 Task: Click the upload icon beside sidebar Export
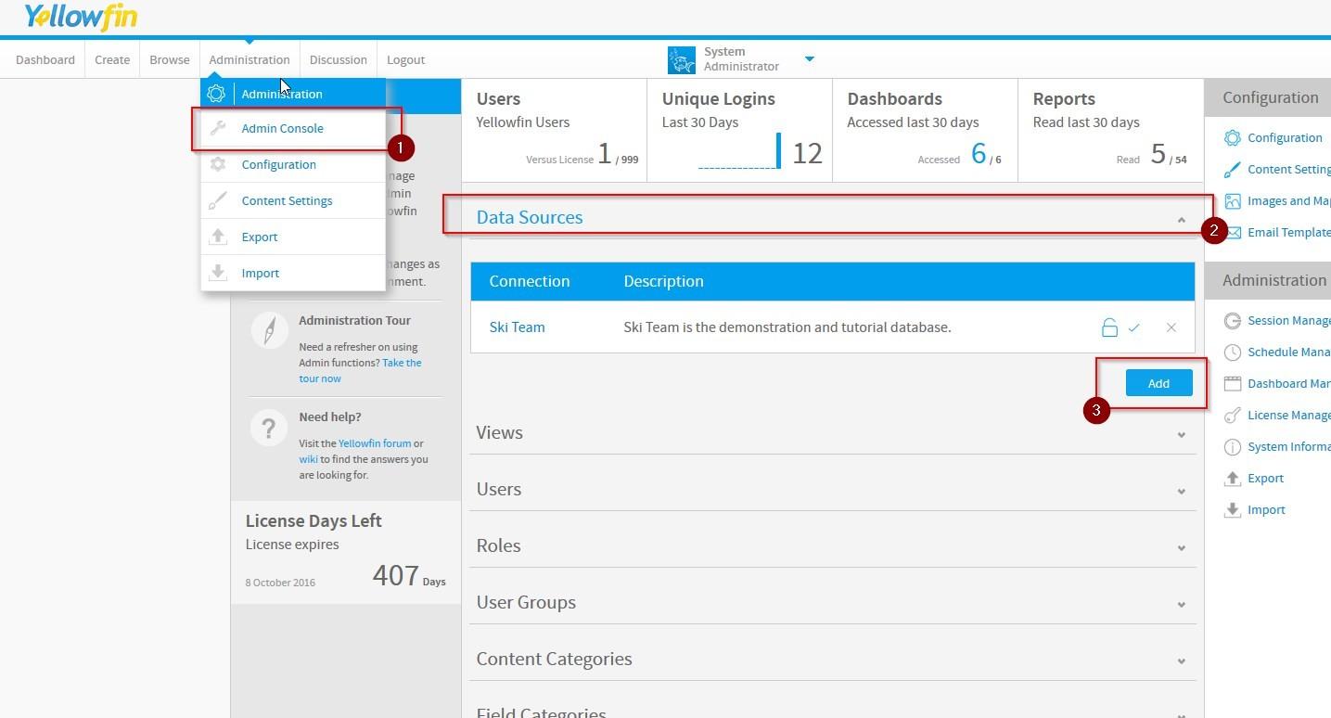1232,479
